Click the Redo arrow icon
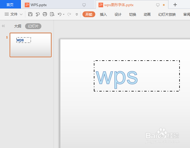 [69, 14]
